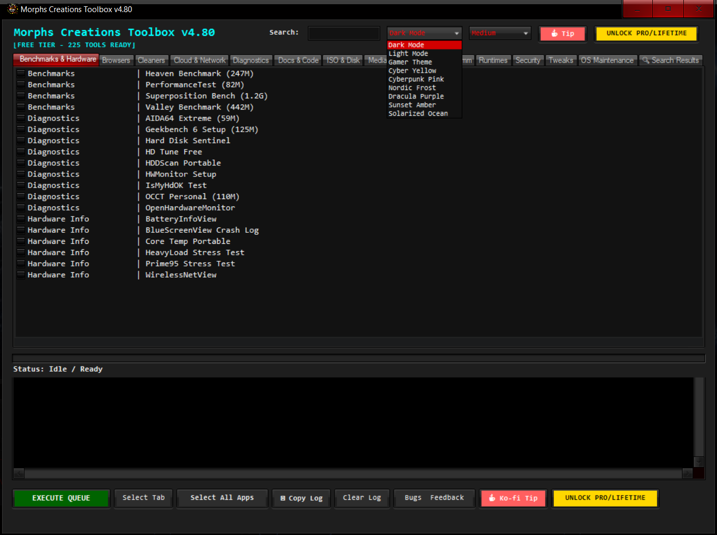Click the "BlueScreenView Crash Log" entry text
The image size is (717, 535).
pyautogui.click(x=202, y=230)
